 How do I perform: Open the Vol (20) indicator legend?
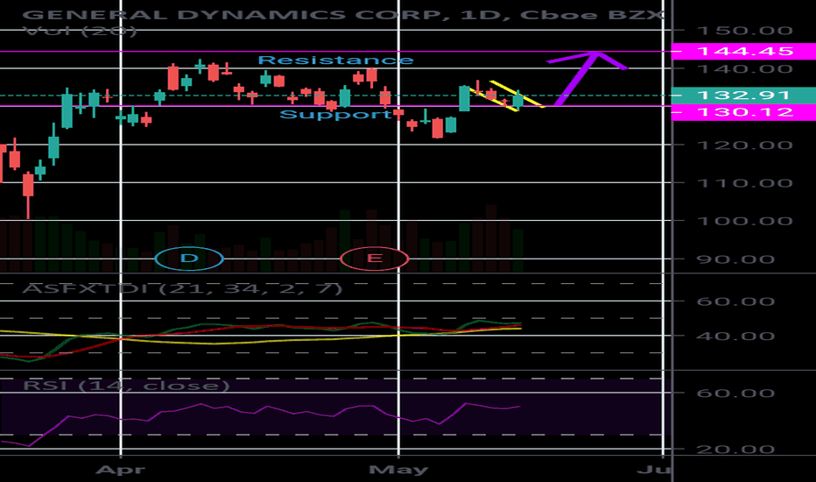81,32
